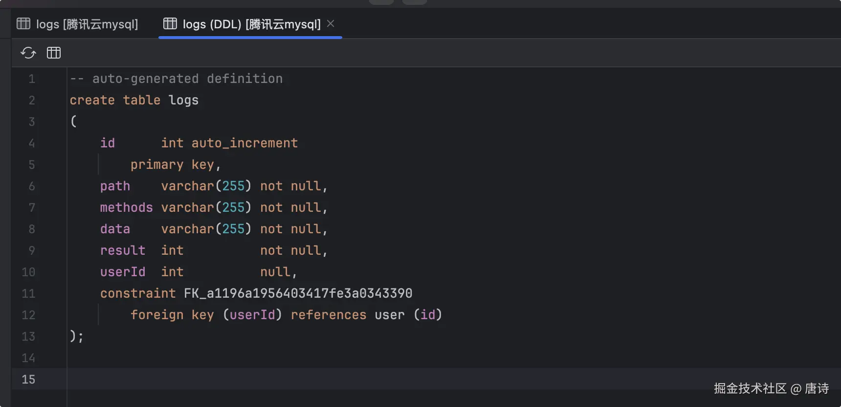841x407 pixels.
Task: Click the FK_a1196a1956403417fe3a0343390 constraint name
Action: 298,294
